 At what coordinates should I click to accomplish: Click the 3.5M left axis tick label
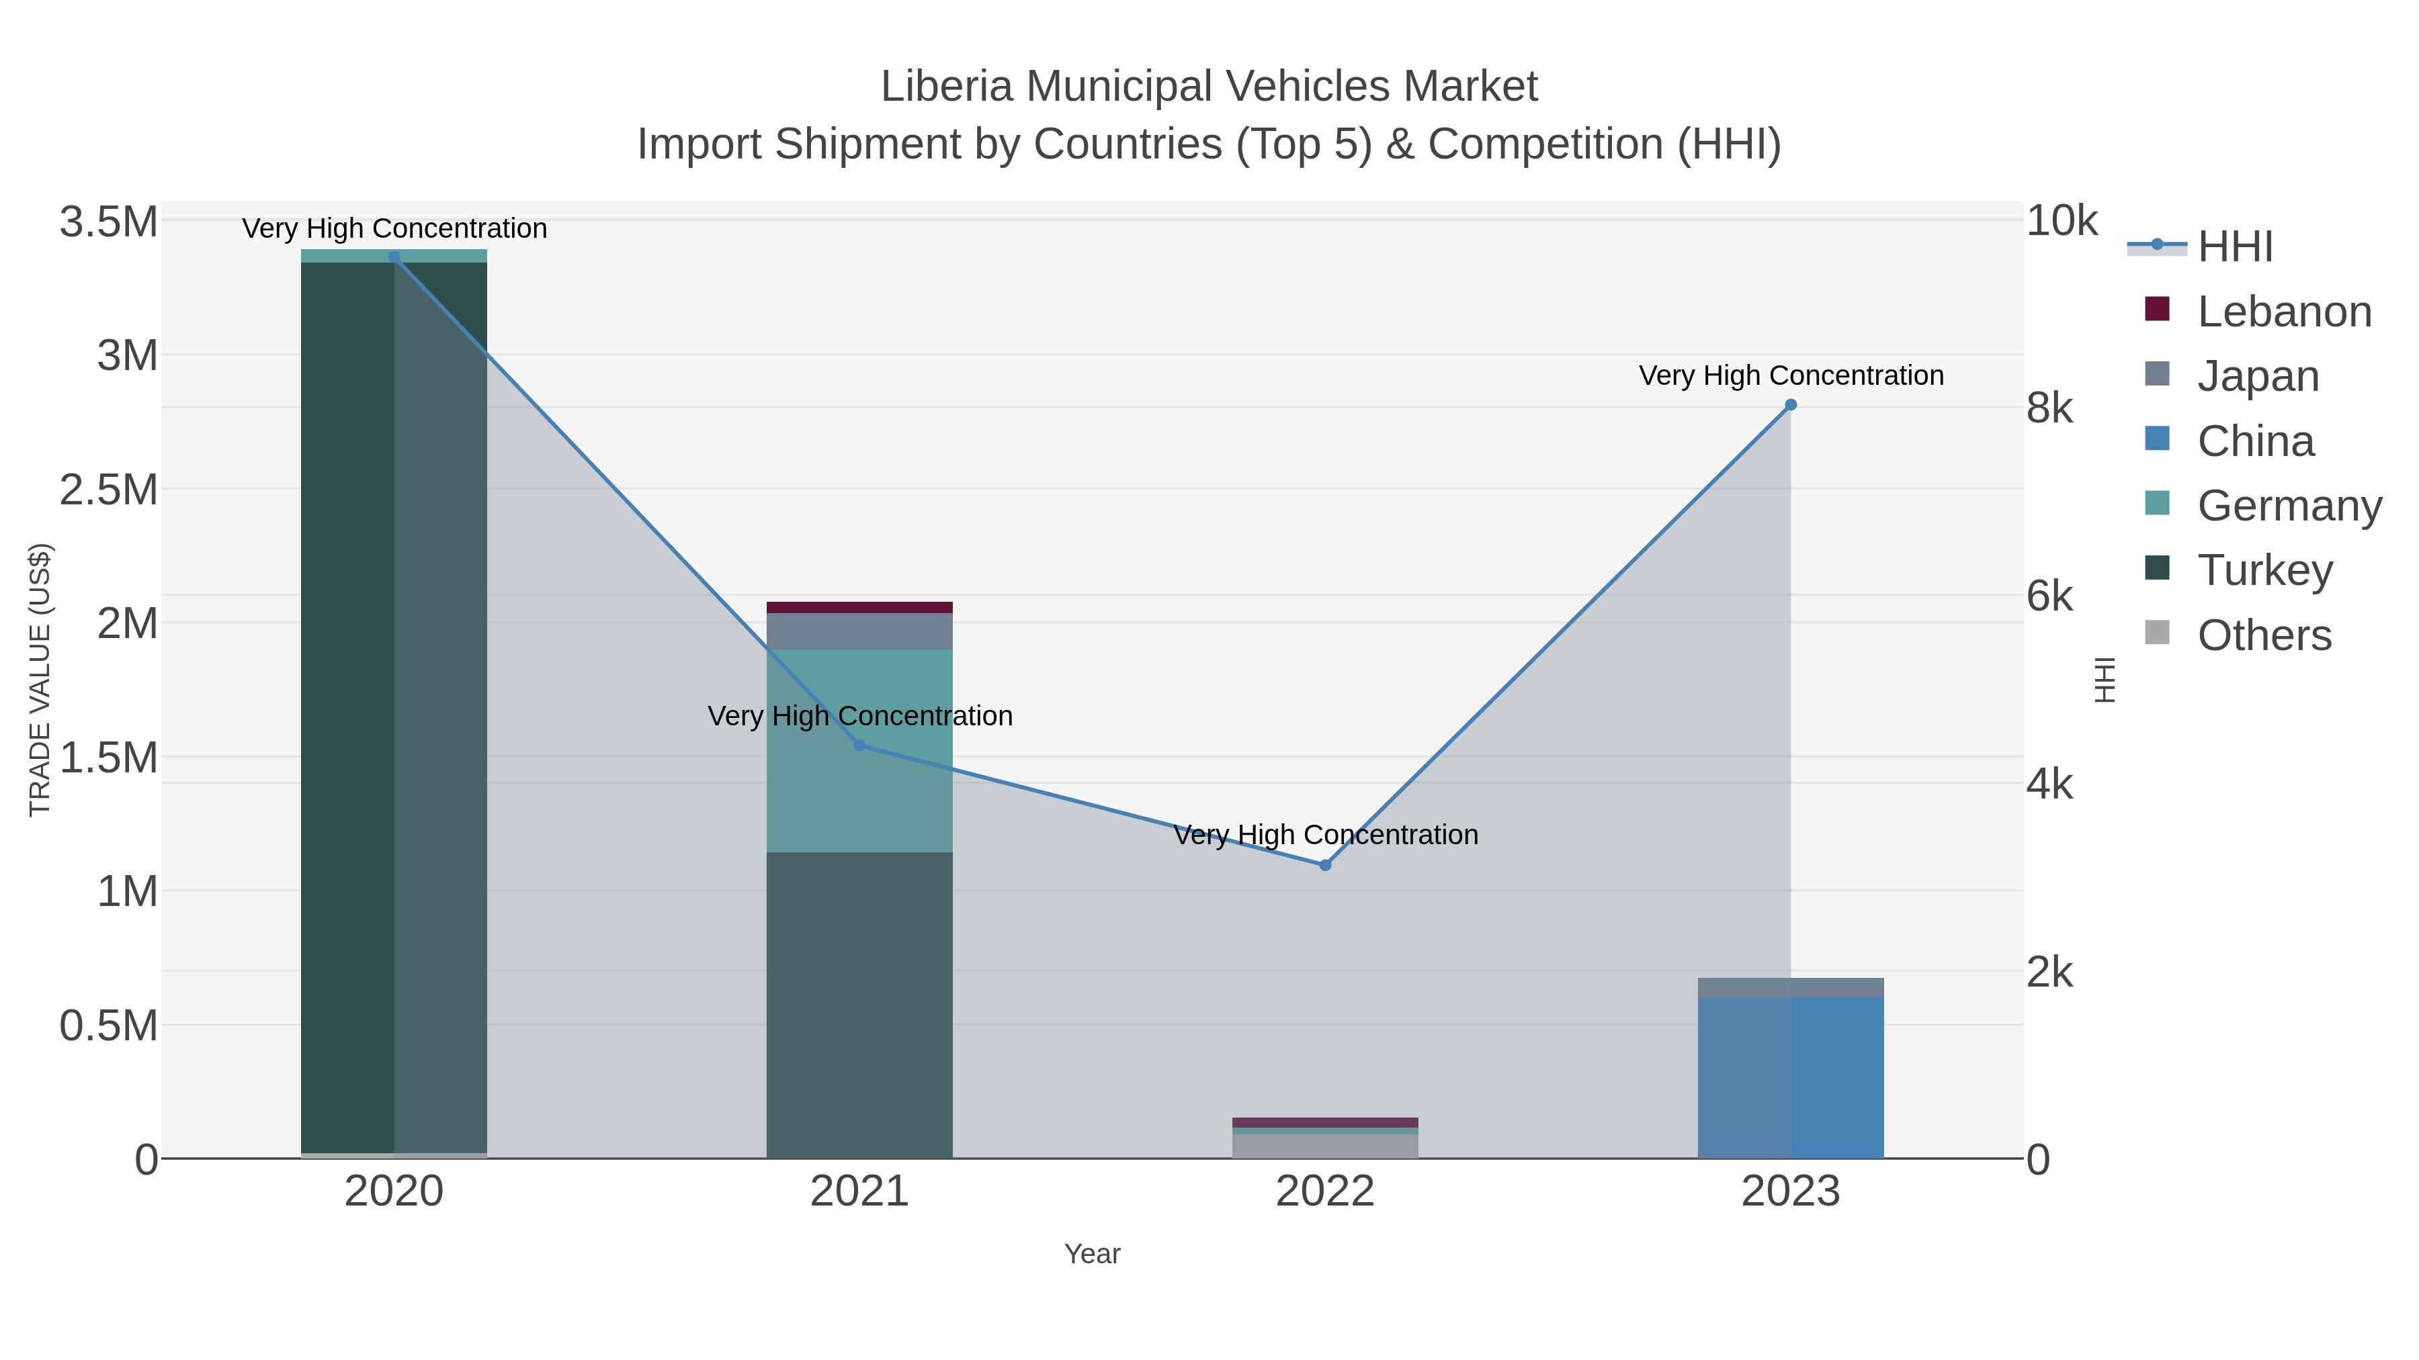(x=109, y=222)
